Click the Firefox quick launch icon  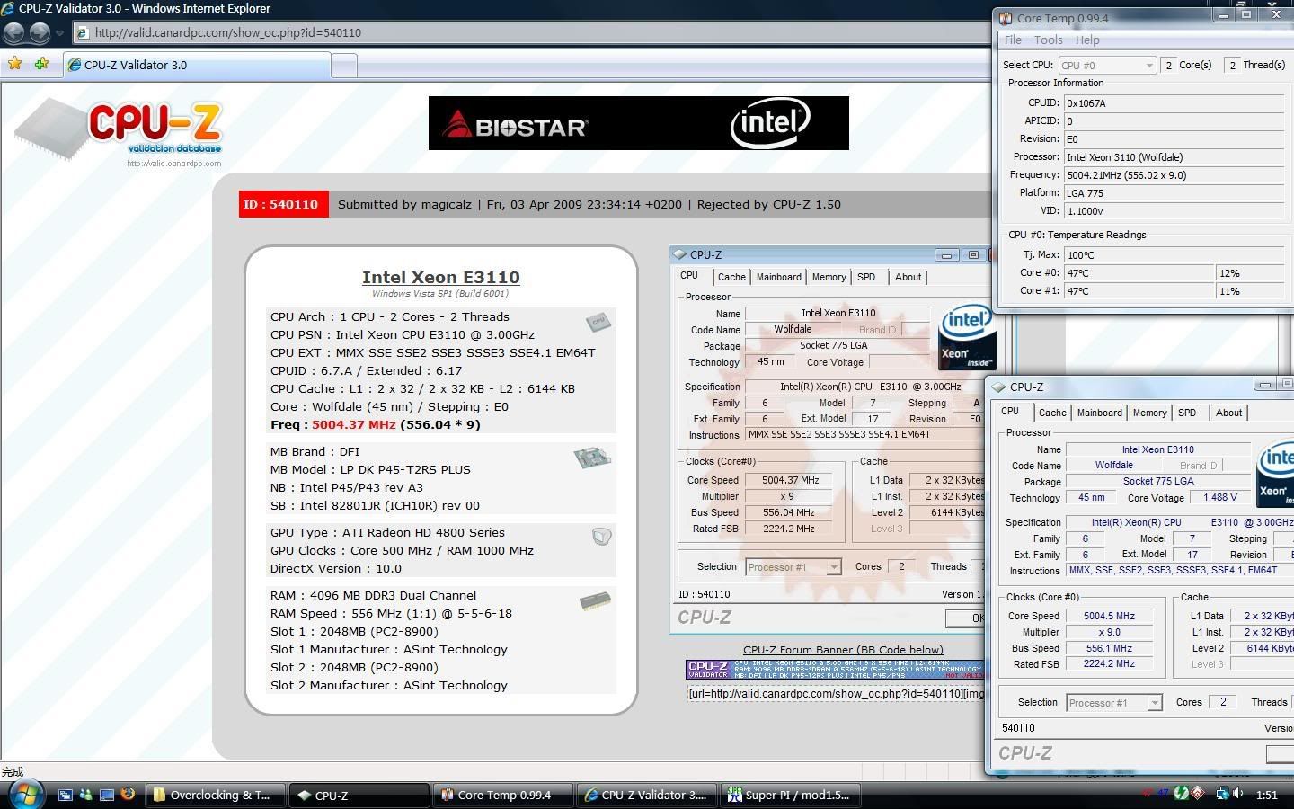pyautogui.click(x=128, y=794)
